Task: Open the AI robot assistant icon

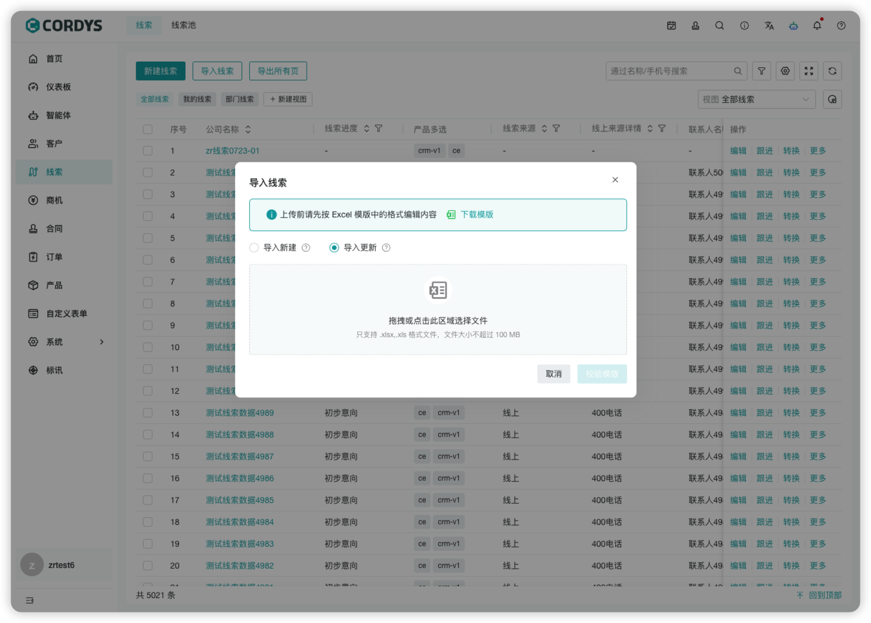Action: [x=794, y=25]
